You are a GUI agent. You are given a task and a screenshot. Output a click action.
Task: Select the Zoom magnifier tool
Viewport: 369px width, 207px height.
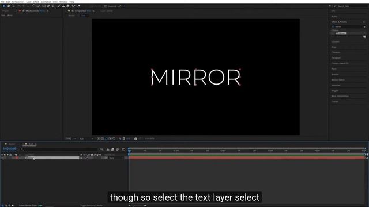point(13,6)
